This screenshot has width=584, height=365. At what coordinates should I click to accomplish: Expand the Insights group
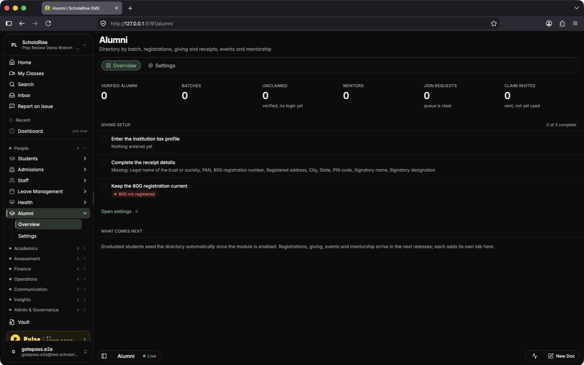[x=48, y=299]
